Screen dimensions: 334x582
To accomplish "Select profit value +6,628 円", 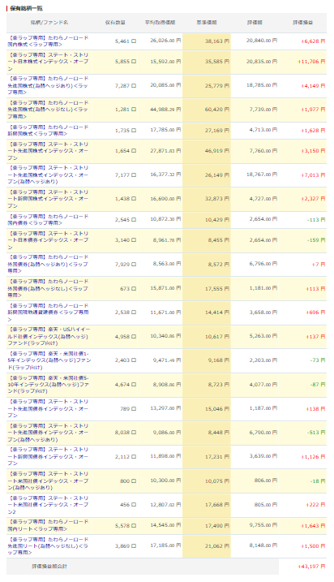I will [x=313, y=41].
